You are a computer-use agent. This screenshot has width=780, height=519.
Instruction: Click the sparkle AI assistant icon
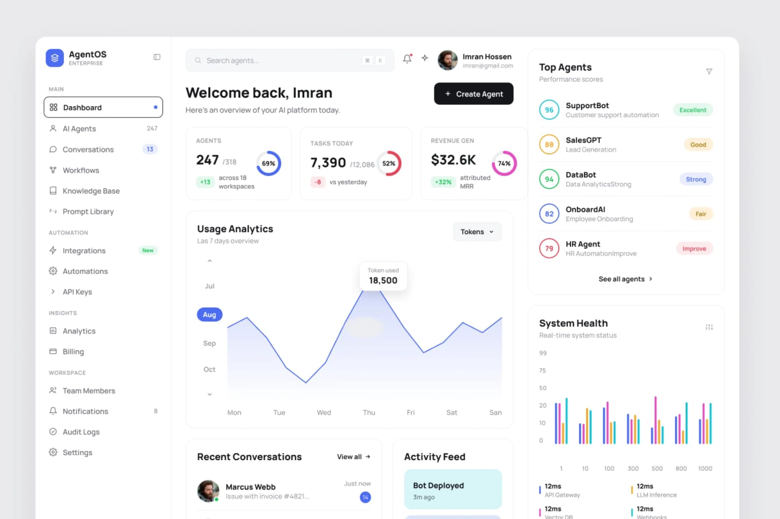click(425, 58)
